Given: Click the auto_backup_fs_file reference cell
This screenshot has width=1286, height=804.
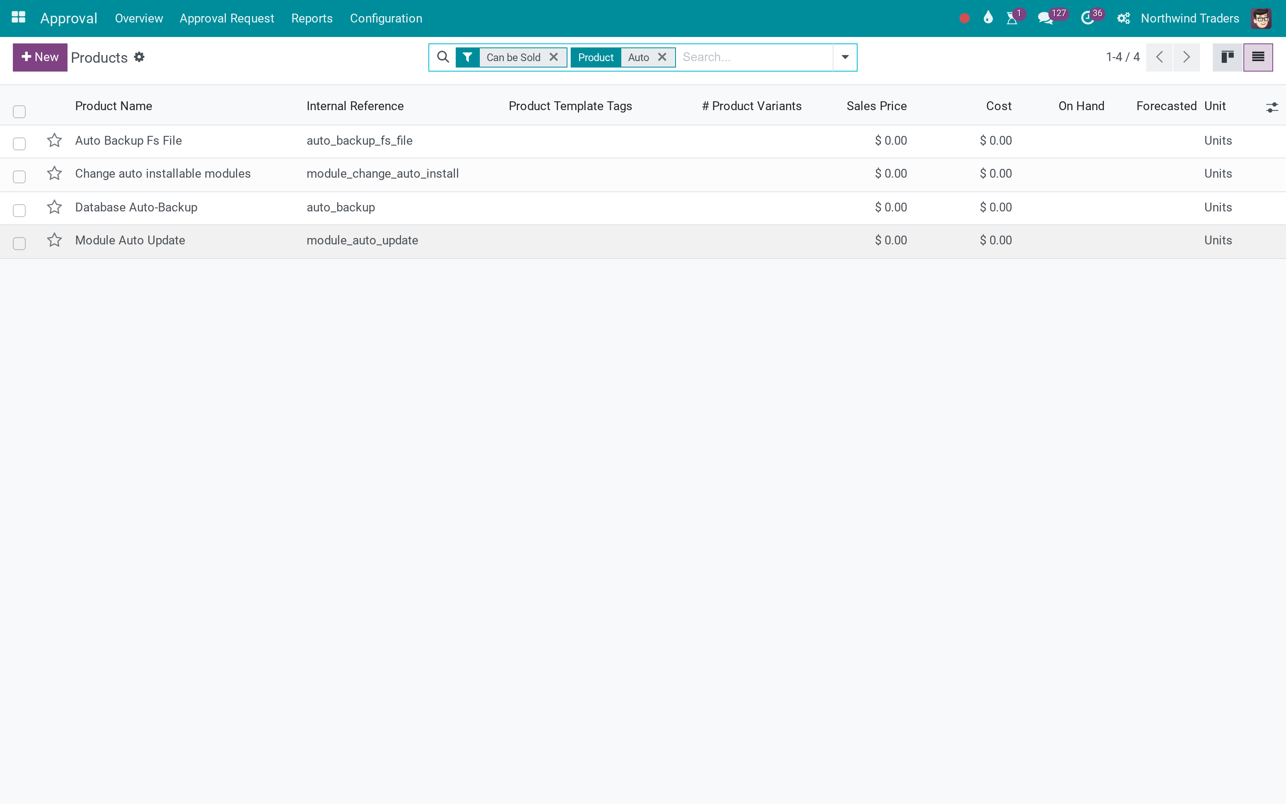Looking at the screenshot, I should [x=359, y=140].
